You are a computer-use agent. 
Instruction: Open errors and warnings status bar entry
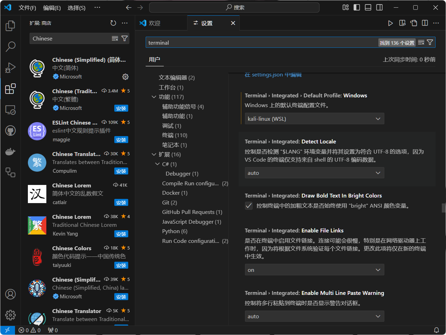[x=30, y=330]
